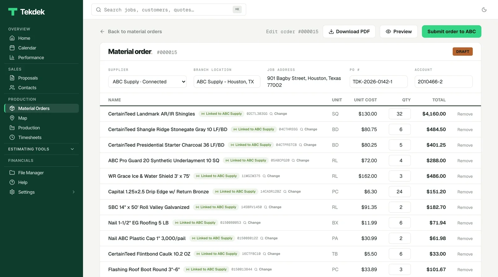Click linked icon for Capital Drip Edge

(x=217, y=192)
